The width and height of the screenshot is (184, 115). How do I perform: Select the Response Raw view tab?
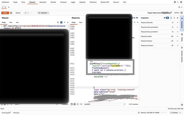click(81, 22)
